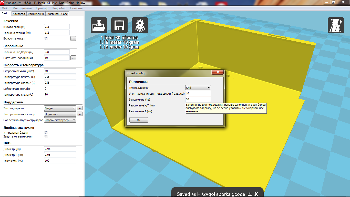Confirm Expert config with the Ok button
The width and height of the screenshot is (350, 197).
139,120
